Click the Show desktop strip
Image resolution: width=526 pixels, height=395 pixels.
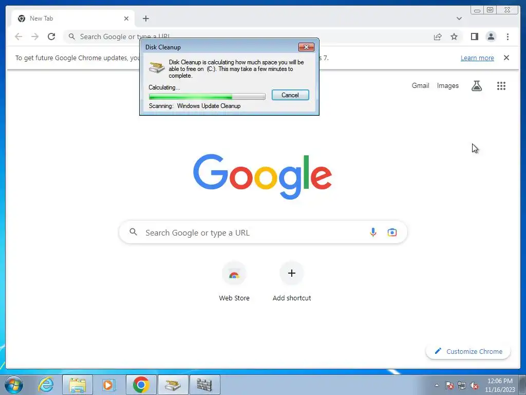(522, 385)
